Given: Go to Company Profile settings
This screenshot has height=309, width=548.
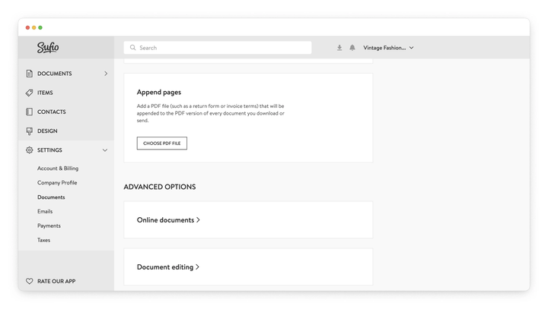Looking at the screenshot, I should coord(57,183).
